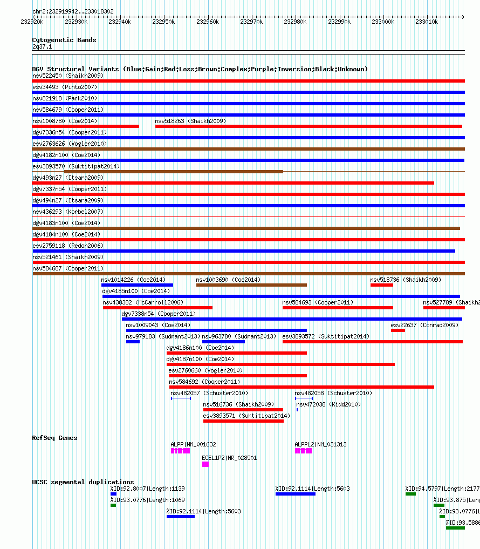Open the nsv821918 (Park2010) variant label
480x549 pixels.
click(x=65, y=98)
